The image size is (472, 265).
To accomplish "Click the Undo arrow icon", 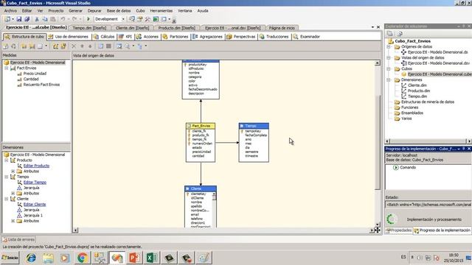I will 63,19.
